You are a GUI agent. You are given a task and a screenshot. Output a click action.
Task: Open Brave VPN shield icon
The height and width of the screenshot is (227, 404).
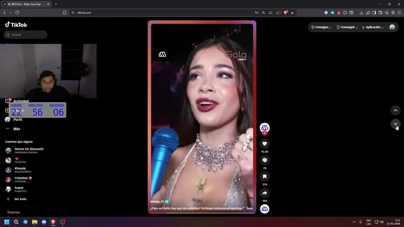click(393, 13)
